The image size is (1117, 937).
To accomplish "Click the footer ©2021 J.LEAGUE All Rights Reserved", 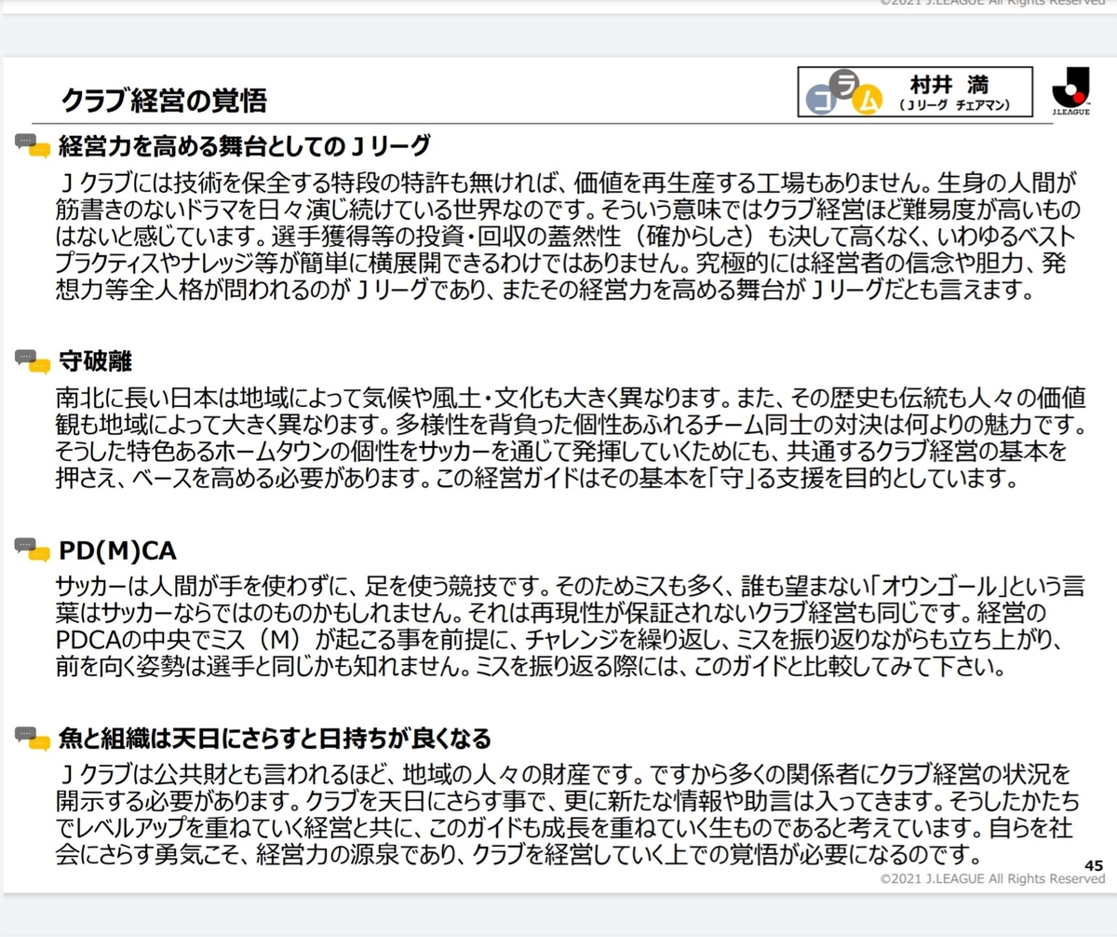I will (992, 879).
